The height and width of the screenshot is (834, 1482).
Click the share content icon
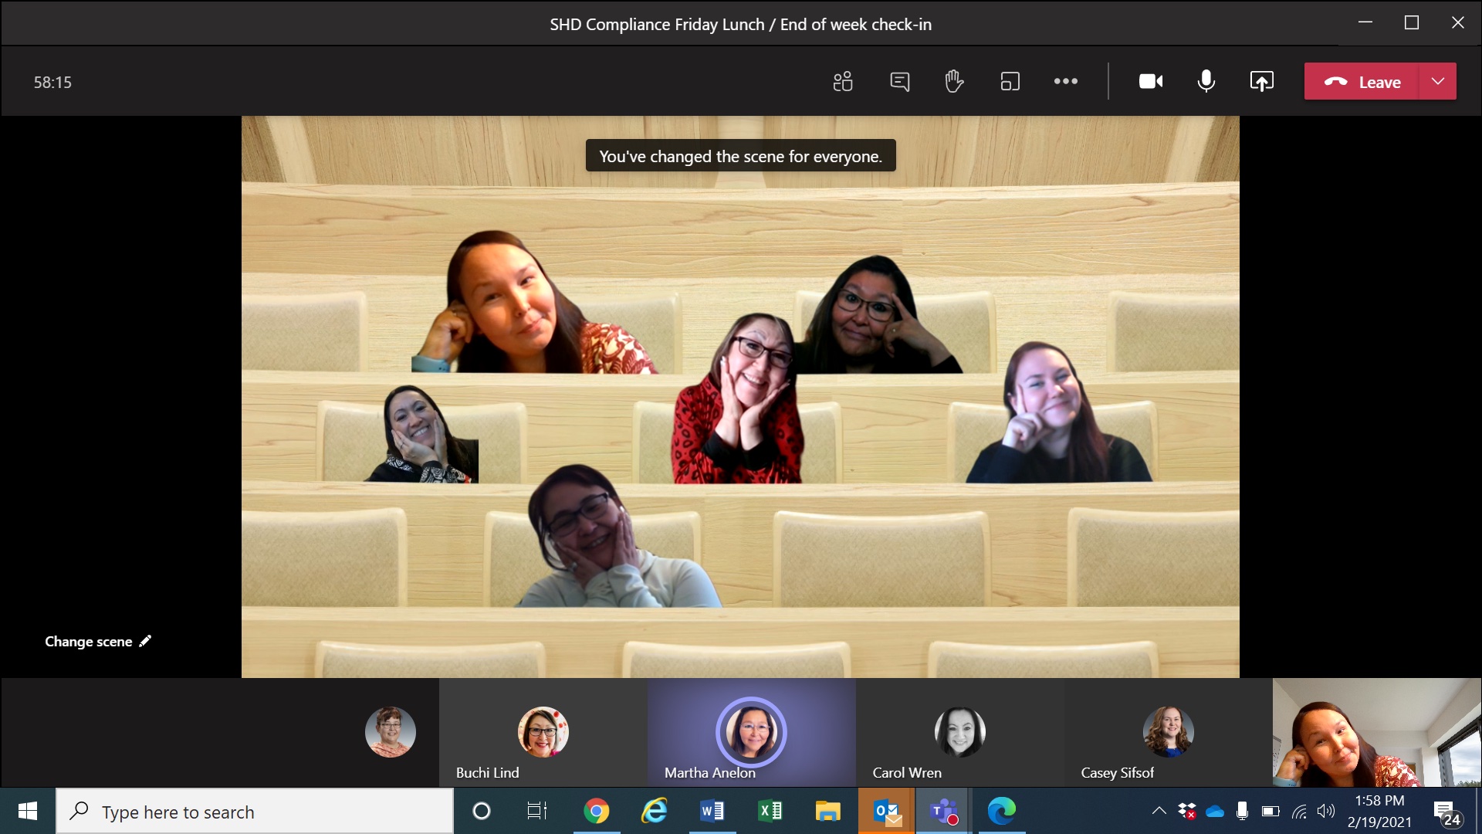pos(1261,82)
